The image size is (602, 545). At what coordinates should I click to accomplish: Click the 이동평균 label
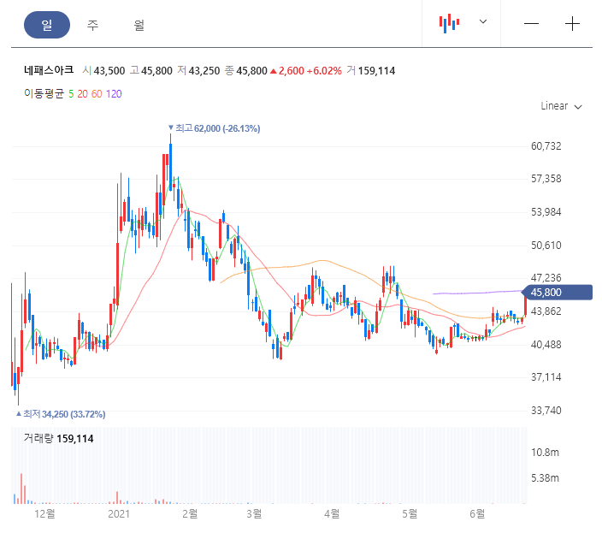pos(44,94)
